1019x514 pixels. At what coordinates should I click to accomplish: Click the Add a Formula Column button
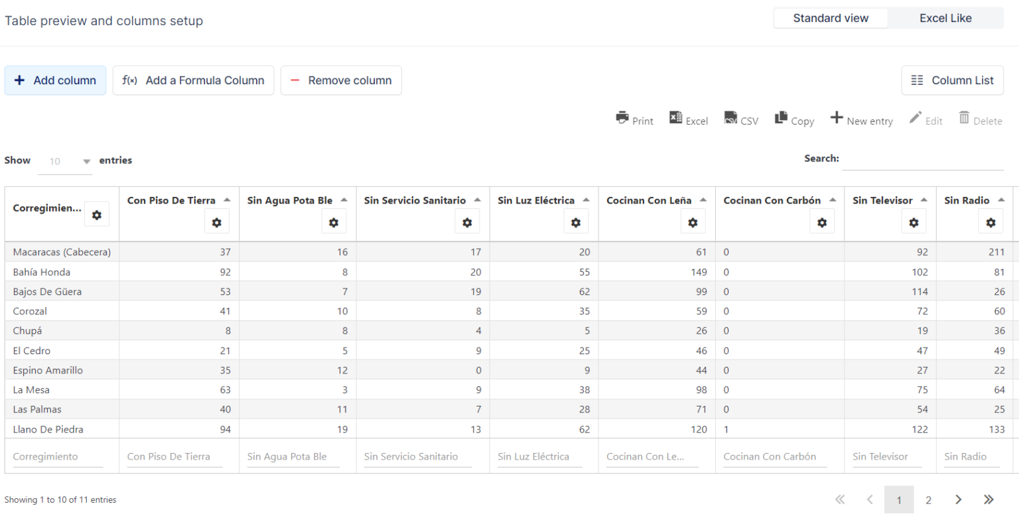pos(193,80)
